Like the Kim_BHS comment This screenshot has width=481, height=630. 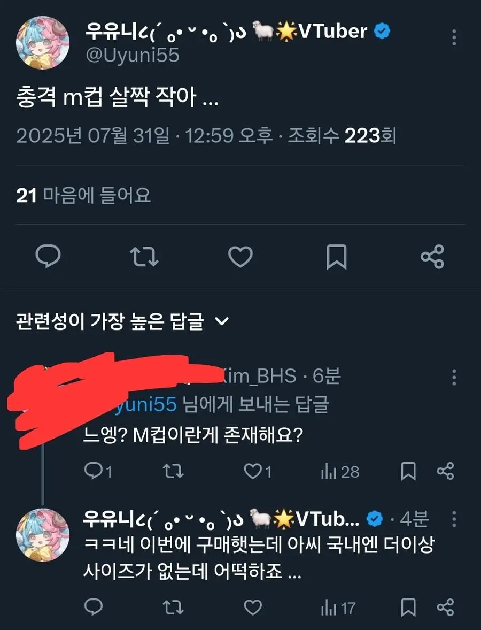[252, 471]
